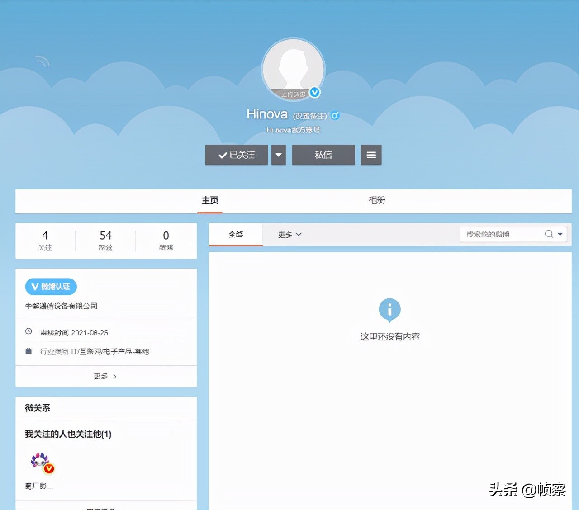Click the 行业类别 IT/互联网/电子产品-其他 text
579x510 pixels.
click(x=95, y=351)
